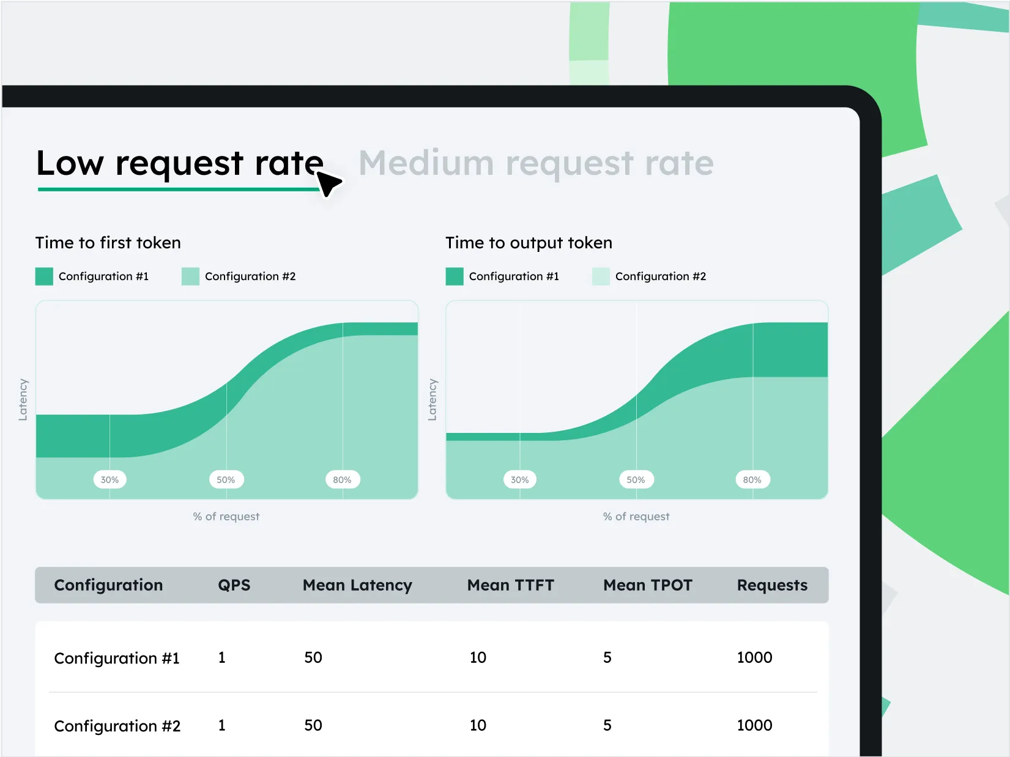Select the Configuration #2 table row name
1010x757 pixels.
click(x=117, y=726)
